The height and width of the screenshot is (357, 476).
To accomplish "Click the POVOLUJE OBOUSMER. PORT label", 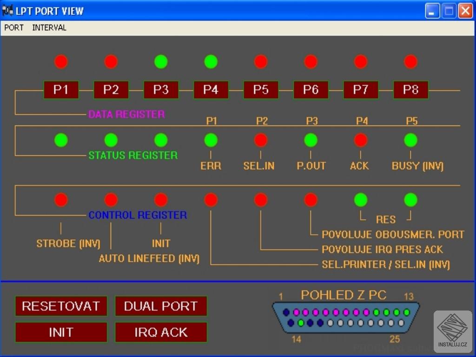I will [393, 234].
